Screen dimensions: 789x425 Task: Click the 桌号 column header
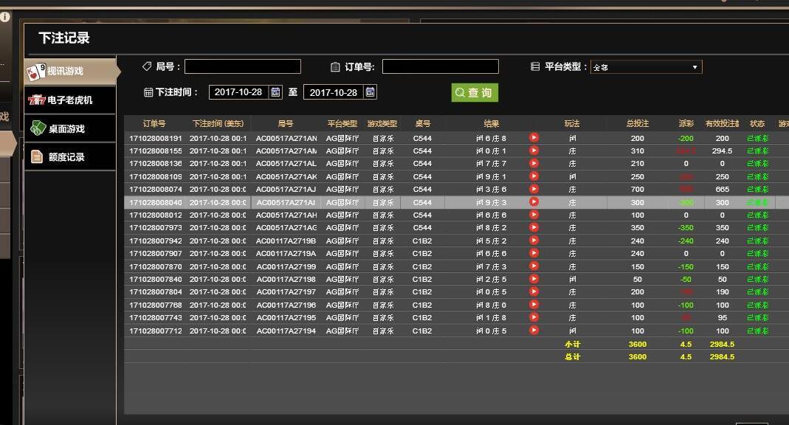click(x=423, y=124)
